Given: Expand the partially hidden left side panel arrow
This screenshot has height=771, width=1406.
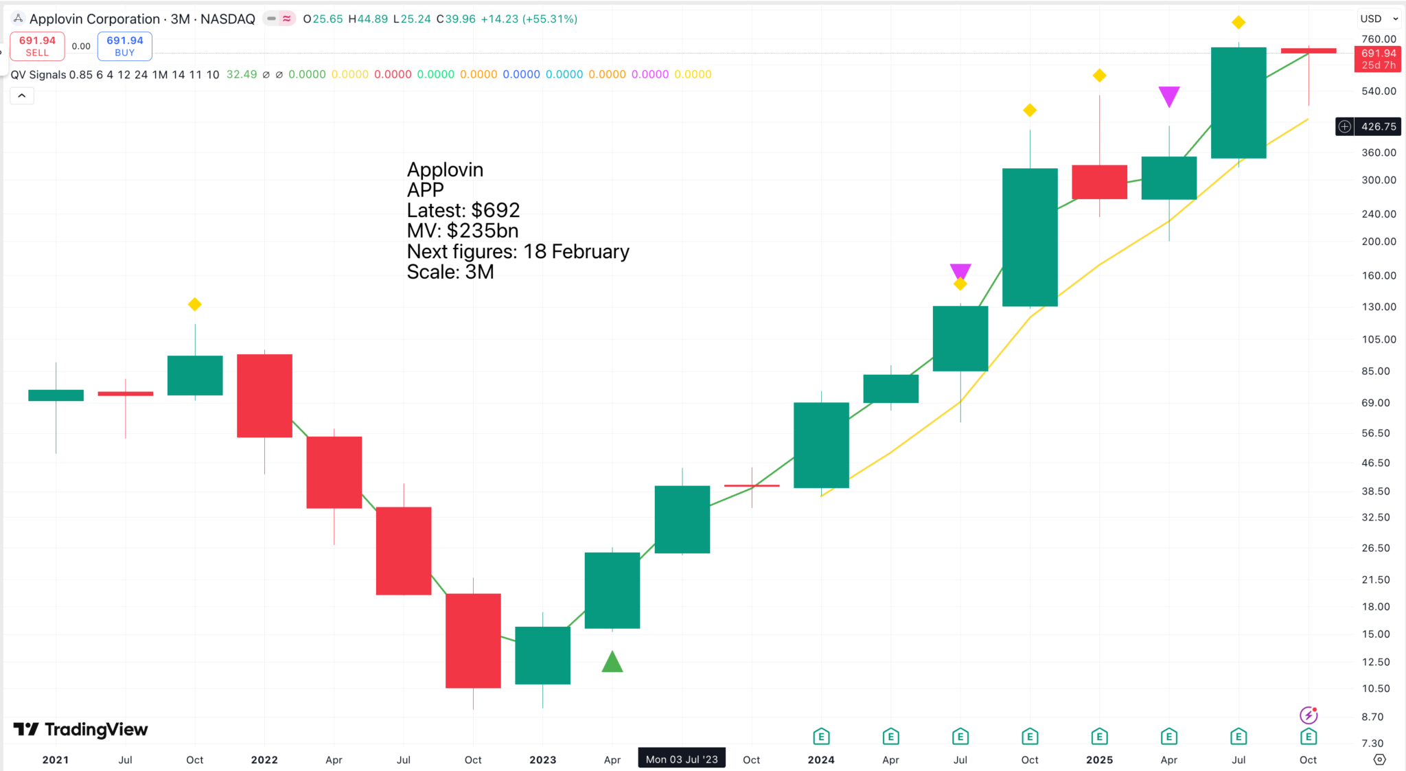Looking at the screenshot, I should [2, 51].
